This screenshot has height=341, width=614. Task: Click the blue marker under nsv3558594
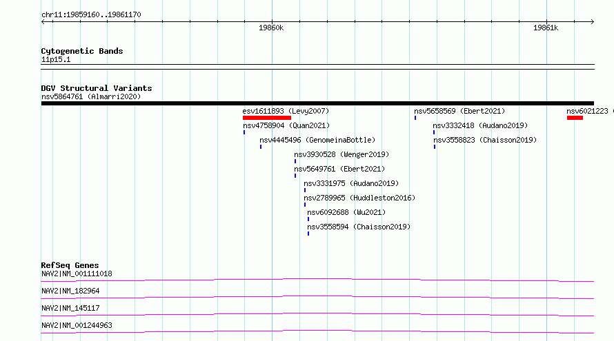308,234
